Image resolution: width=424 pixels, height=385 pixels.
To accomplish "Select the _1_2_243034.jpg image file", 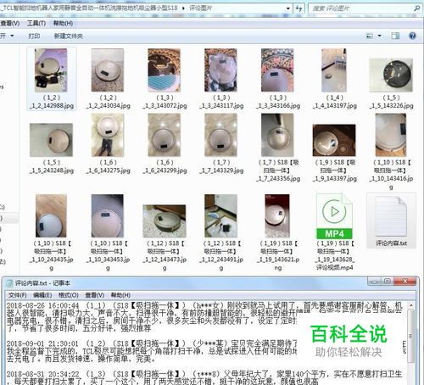I will click(108, 70).
